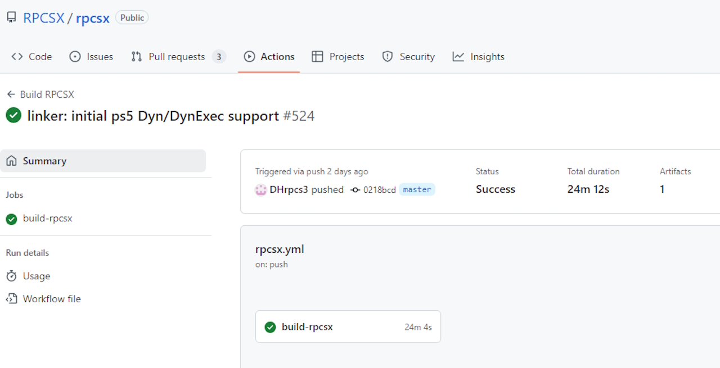The width and height of the screenshot is (720, 368).
Task: Click the Workflow file icon in sidebar
Action: [x=11, y=299]
